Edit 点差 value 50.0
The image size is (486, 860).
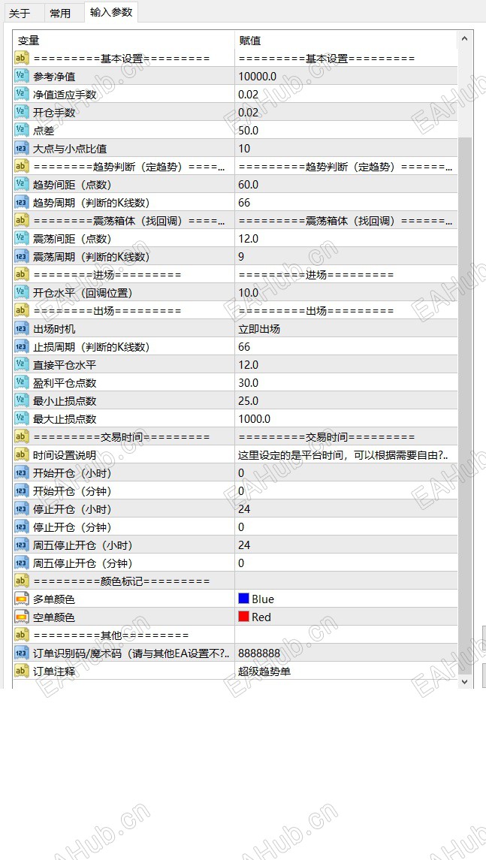pos(346,131)
